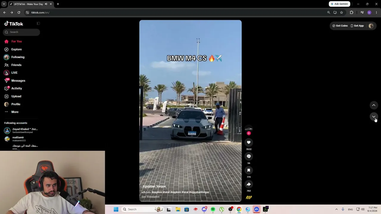Open the Chrome profile avatar
This screenshot has height=214, width=381.
369,12
